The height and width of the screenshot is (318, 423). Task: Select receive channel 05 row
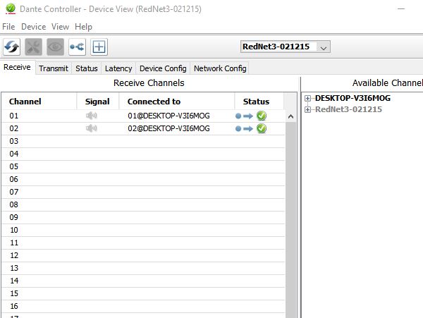pyautogui.click(x=143, y=166)
